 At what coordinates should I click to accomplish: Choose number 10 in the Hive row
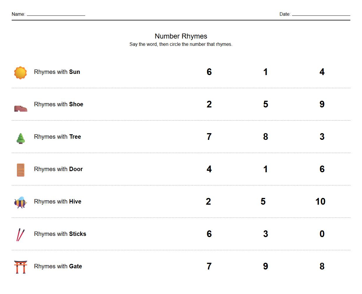pos(320,201)
